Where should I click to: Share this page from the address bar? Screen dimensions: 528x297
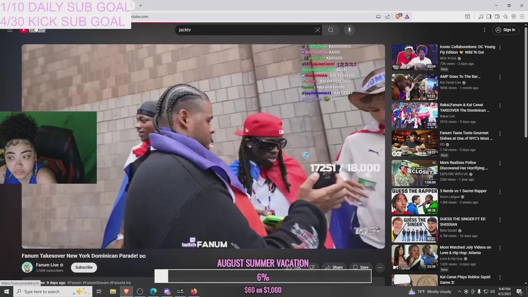tap(388, 16)
